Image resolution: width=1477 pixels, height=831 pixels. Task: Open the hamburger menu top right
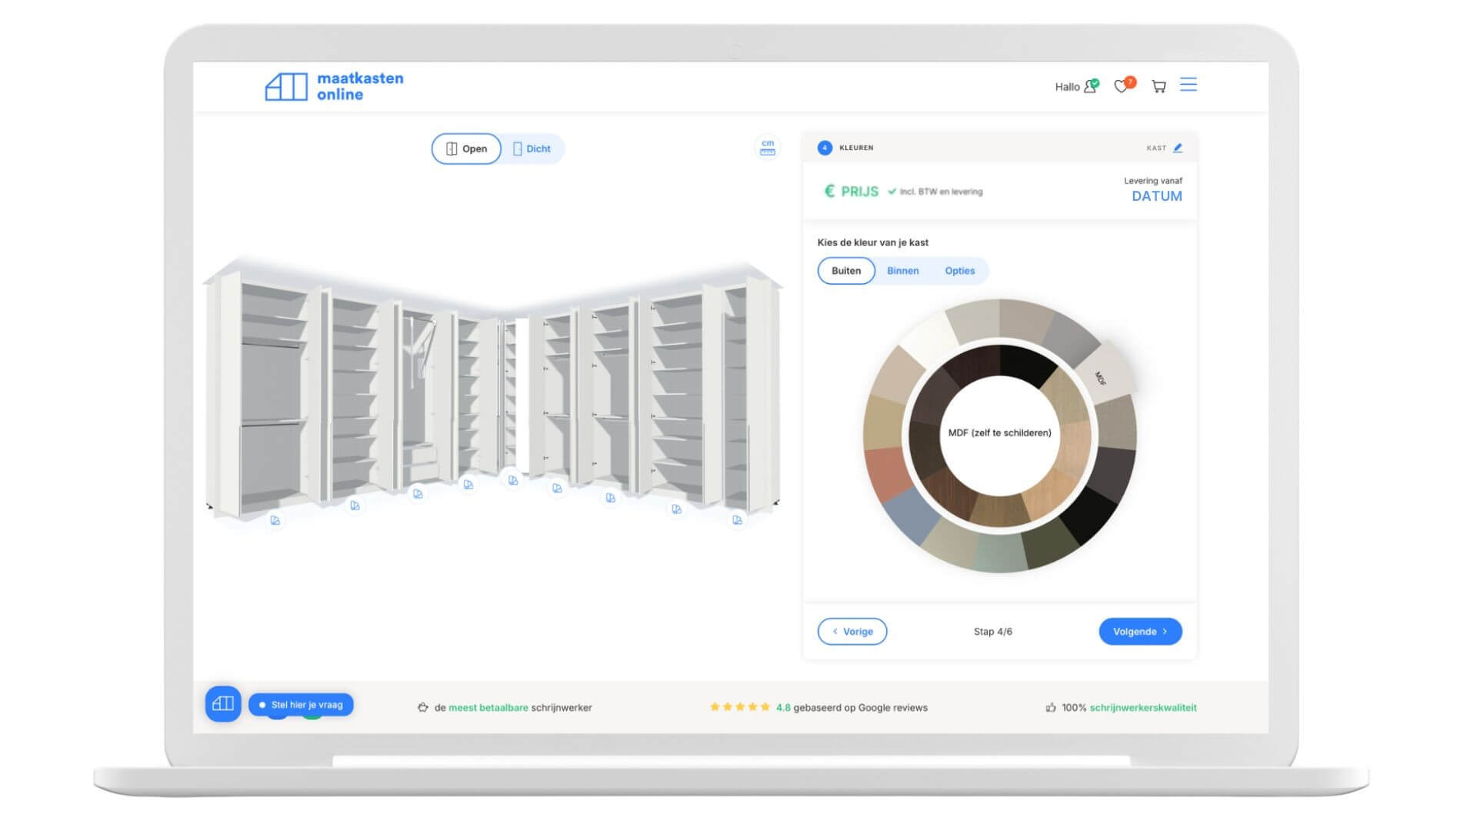click(x=1189, y=85)
